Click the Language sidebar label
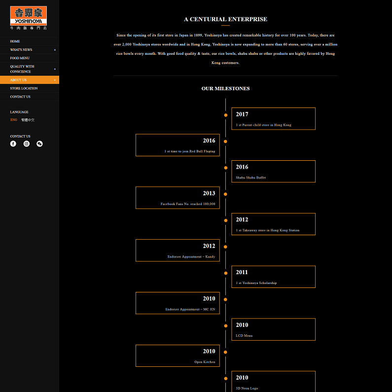 tap(19, 112)
